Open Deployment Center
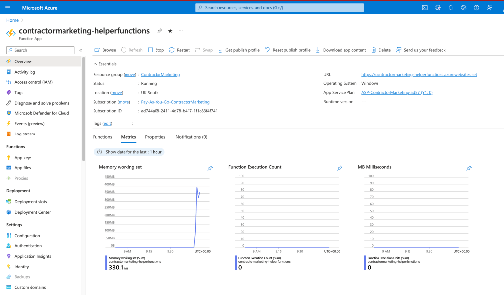Viewport: 504px width, 295px height. tap(40, 212)
